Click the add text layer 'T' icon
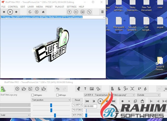 click(x=85, y=89)
